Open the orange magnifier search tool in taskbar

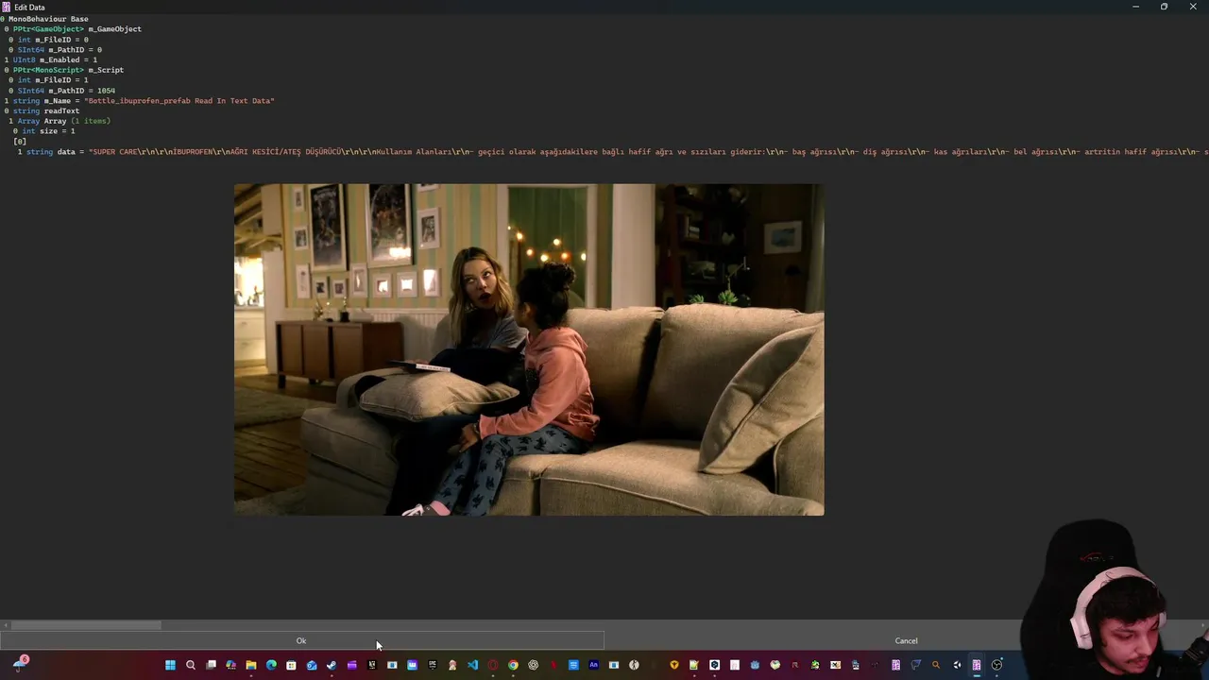(936, 665)
